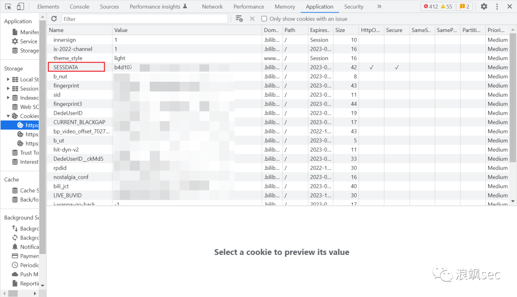Select the SESSDATA cookie row
The width and height of the screenshot is (517, 297).
pos(279,67)
